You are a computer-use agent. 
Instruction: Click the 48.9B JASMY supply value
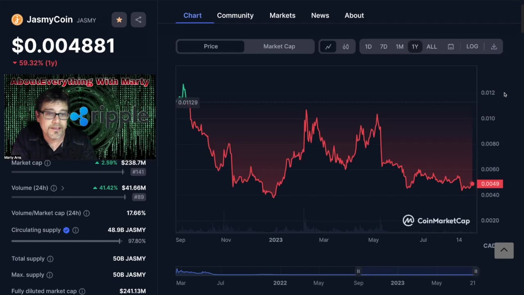(126, 230)
